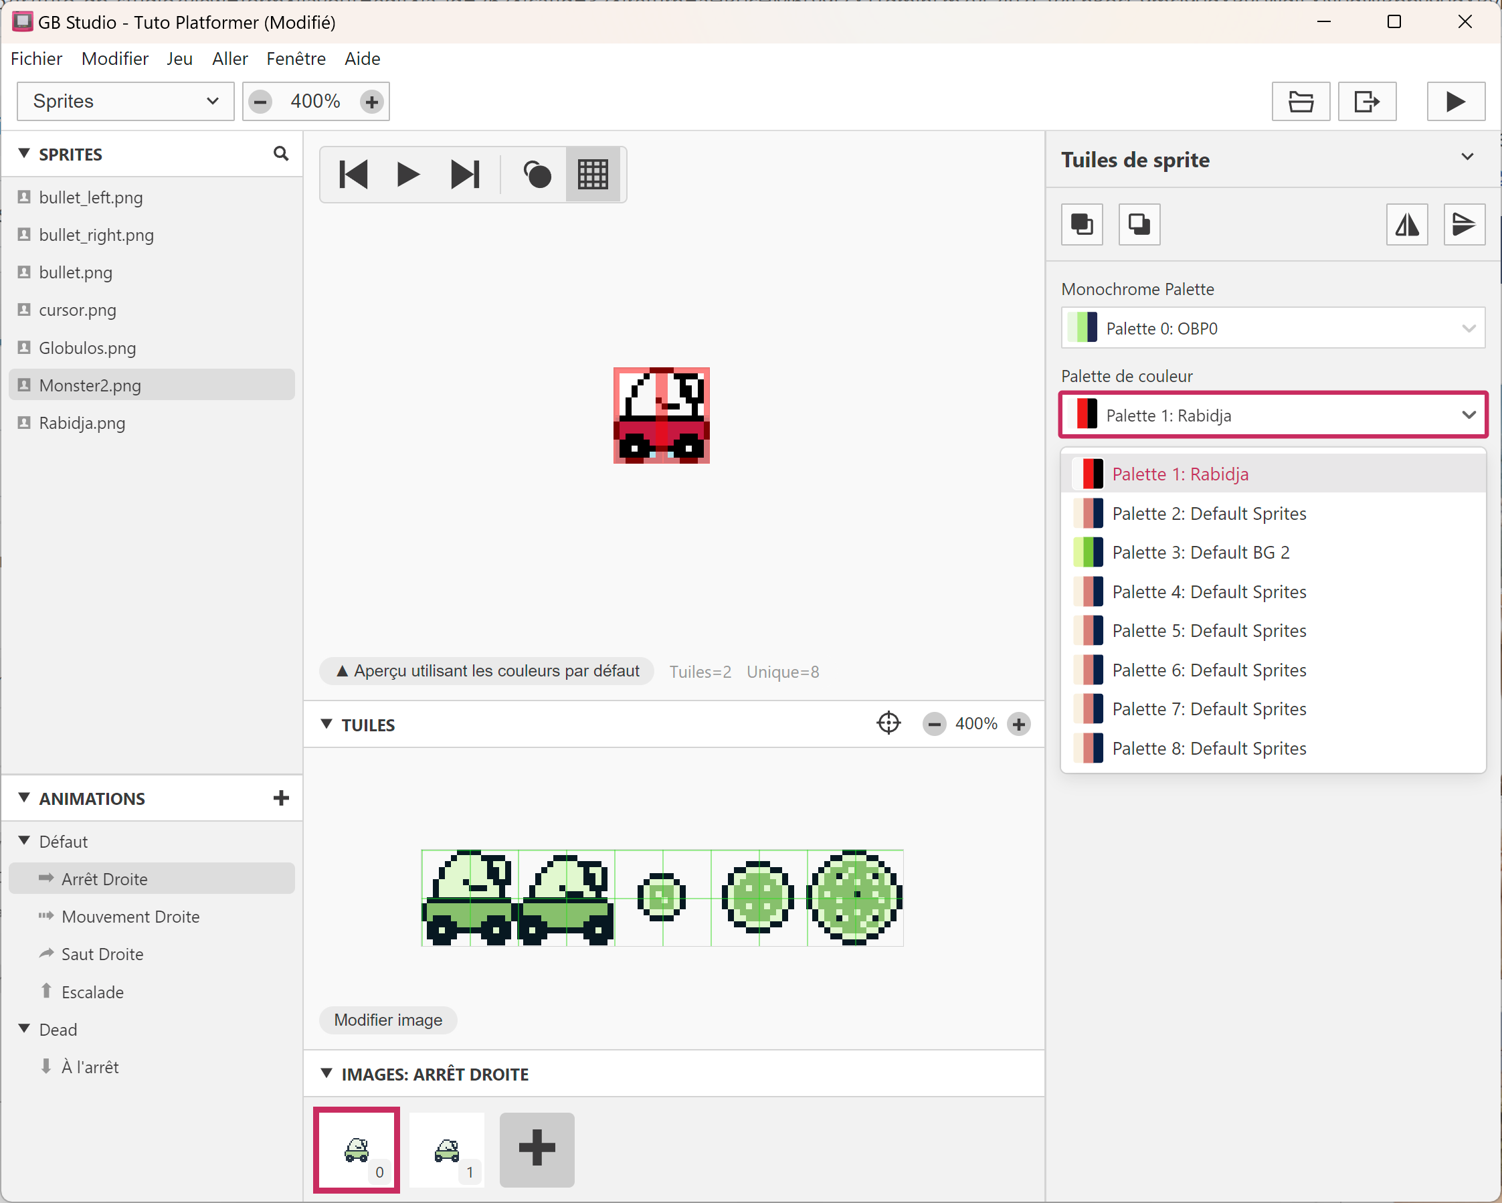Click the export project icon
This screenshot has width=1502, height=1203.
tap(1366, 102)
